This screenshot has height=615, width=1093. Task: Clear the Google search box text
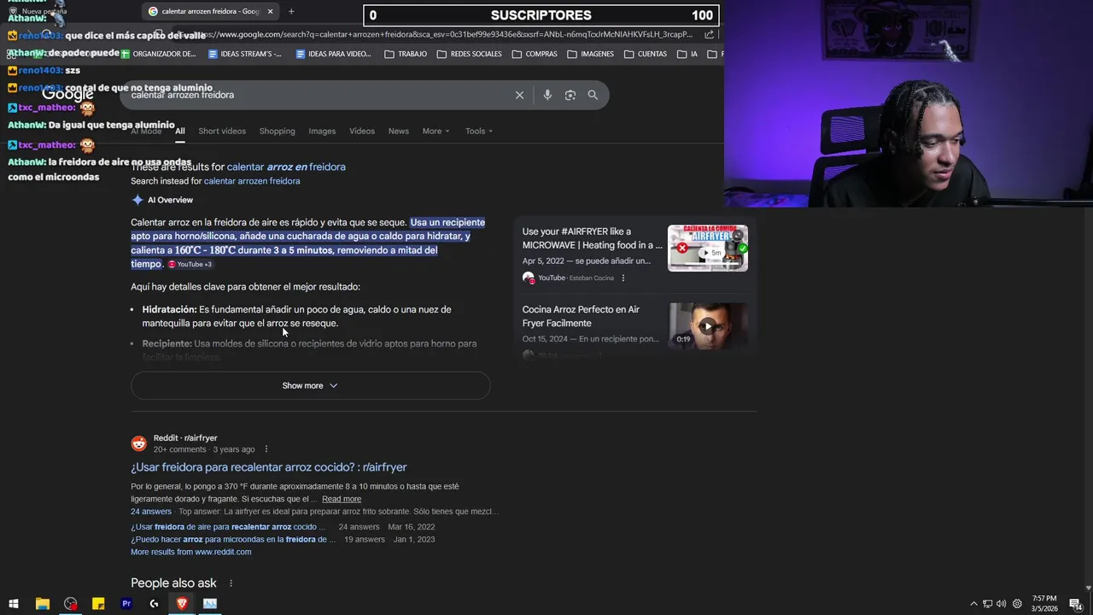pyautogui.click(x=519, y=95)
